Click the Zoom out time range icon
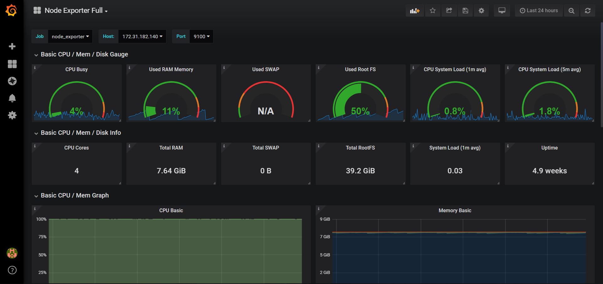The width and height of the screenshot is (603, 284). (x=572, y=11)
